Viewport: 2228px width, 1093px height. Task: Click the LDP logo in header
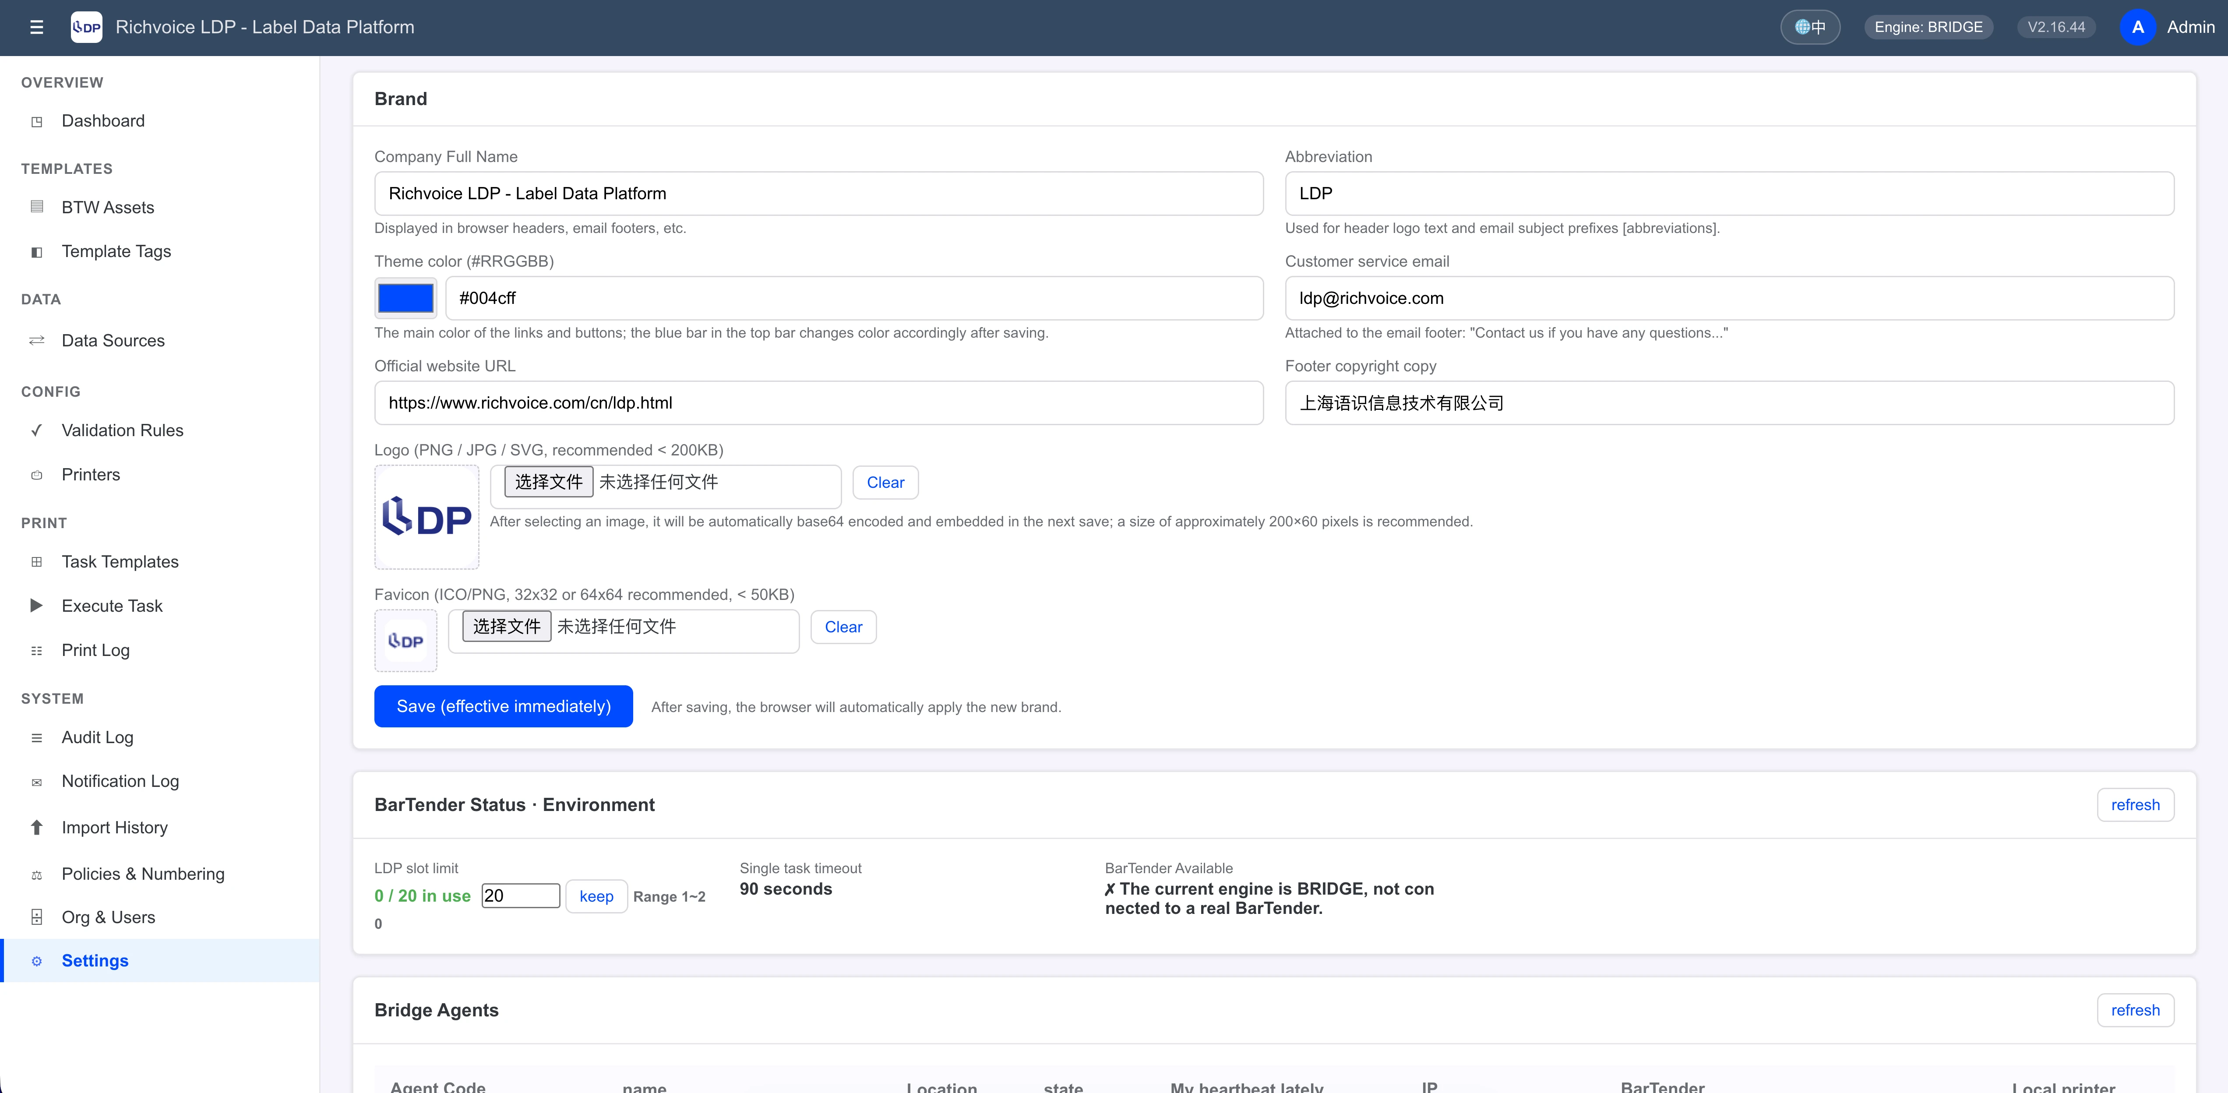[87, 27]
